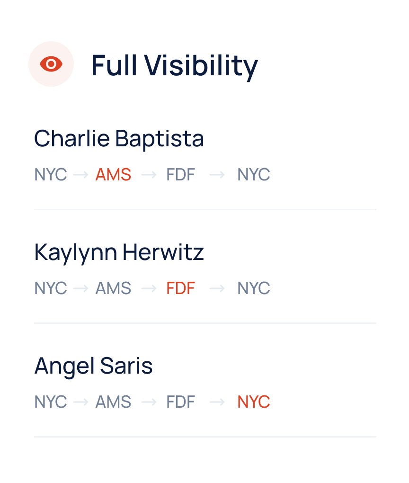
Task: Select Kaylynn Herwitz's name
Action: point(119,252)
